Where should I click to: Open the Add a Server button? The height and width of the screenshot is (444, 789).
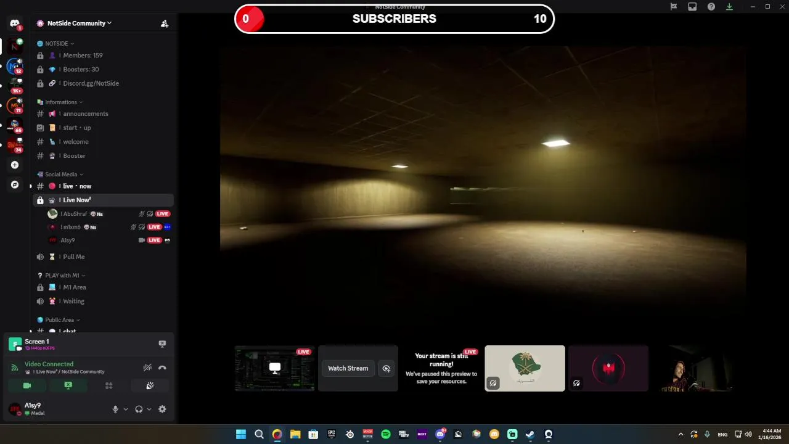15,165
